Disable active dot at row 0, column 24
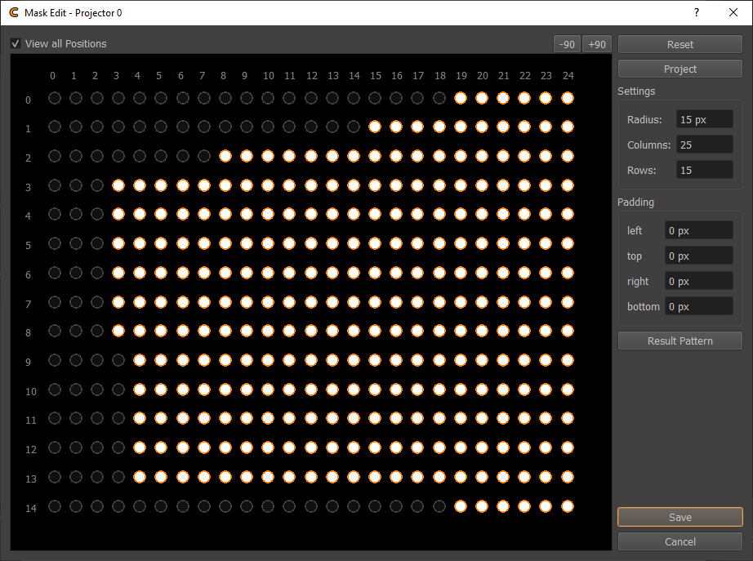Image resolution: width=753 pixels, height=561 pixels. click(568, 98)
